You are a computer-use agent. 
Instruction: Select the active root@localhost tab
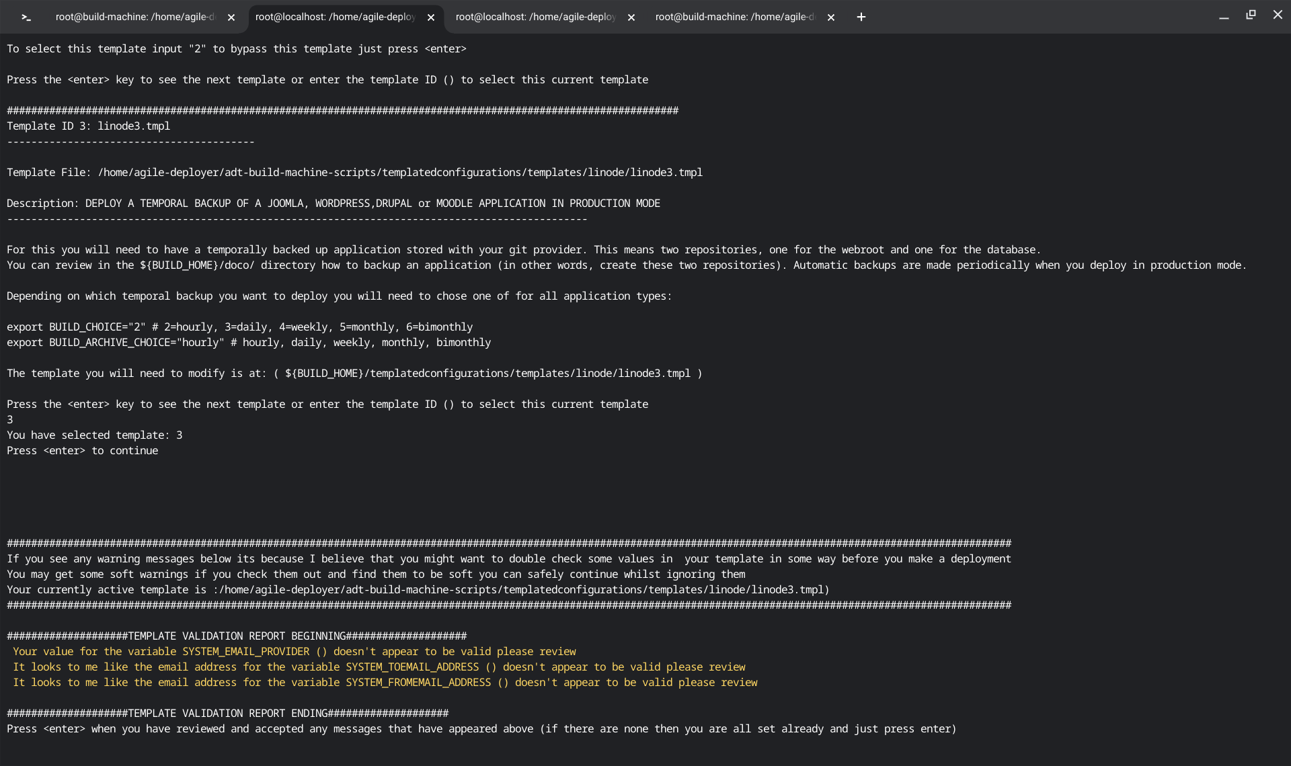point(335,17)
